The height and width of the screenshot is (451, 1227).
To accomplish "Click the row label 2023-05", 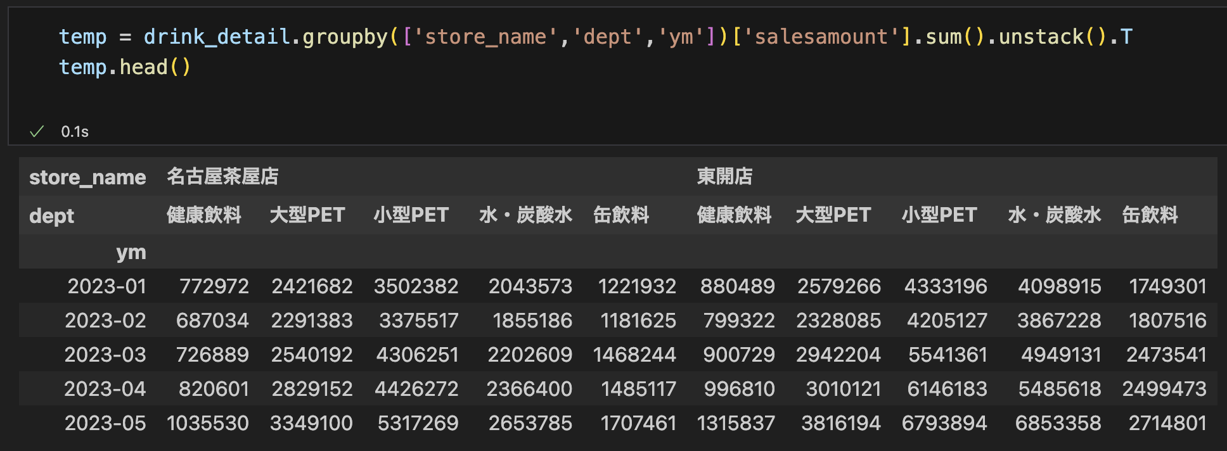I will pyautogui.click(x=105, y=423).
